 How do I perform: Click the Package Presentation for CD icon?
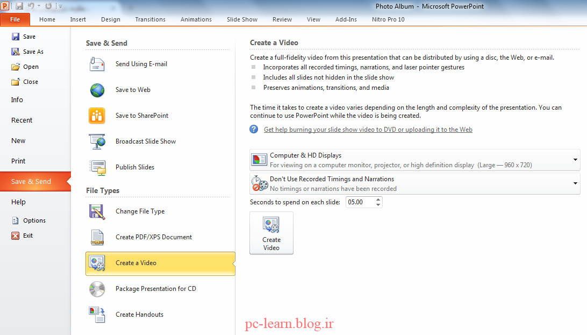pyautogui.click(x=97, y=289)
